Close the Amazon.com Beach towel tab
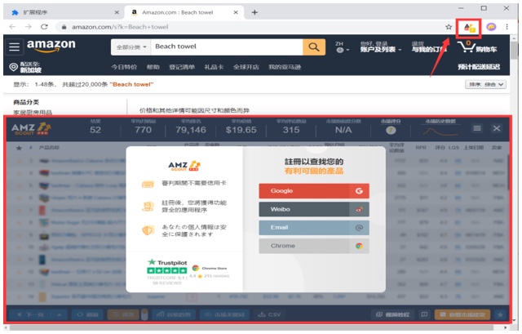The width and height of the screenshot is (522, 334). coord(236,12)
